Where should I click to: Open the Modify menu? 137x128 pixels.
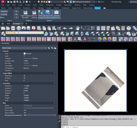coord(59,5)
